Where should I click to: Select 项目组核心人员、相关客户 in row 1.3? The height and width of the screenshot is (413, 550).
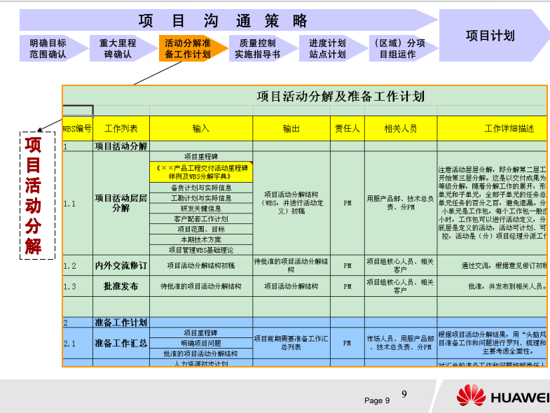[401, 286]
